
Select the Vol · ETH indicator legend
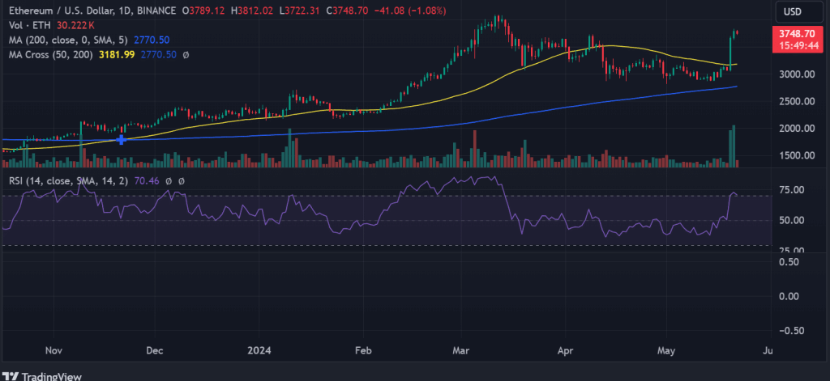point(30,25)
